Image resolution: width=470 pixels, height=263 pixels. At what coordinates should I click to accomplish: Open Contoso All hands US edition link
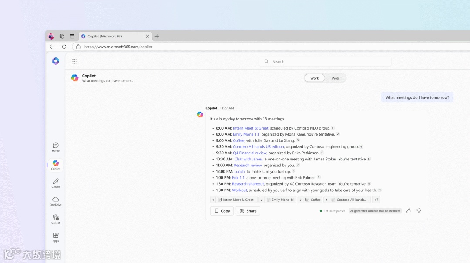(258, 147)
